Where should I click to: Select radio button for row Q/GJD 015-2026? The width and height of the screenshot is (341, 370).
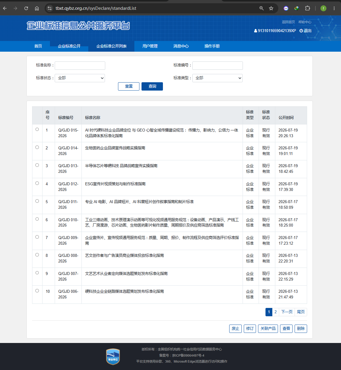click(37, 129)
